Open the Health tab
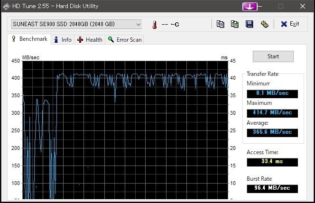Viewport: 315px width, 203px height. click(x=90, y=40)
